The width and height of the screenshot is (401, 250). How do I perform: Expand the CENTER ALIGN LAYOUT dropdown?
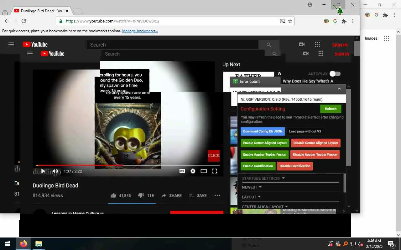pos(265,207)
